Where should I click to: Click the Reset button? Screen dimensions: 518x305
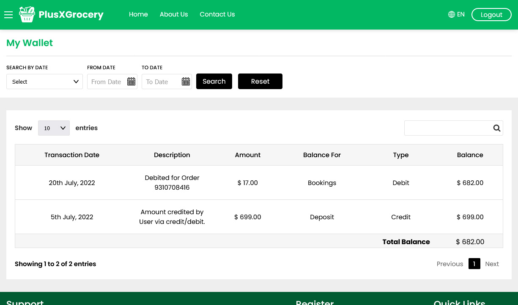tap(260, 82)
